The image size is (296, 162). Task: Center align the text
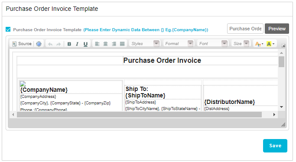[105, 44]
